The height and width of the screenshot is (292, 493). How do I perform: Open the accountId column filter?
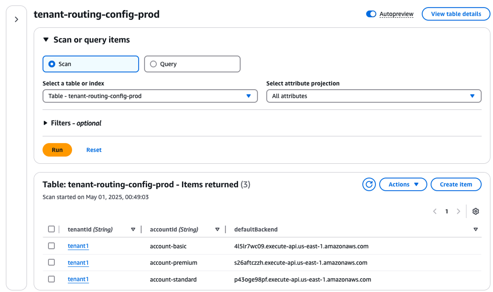tap(217, 229)
